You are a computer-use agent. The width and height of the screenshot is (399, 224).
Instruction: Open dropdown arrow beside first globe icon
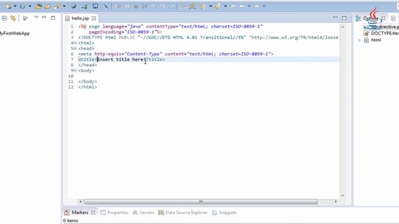coord(15,6)
